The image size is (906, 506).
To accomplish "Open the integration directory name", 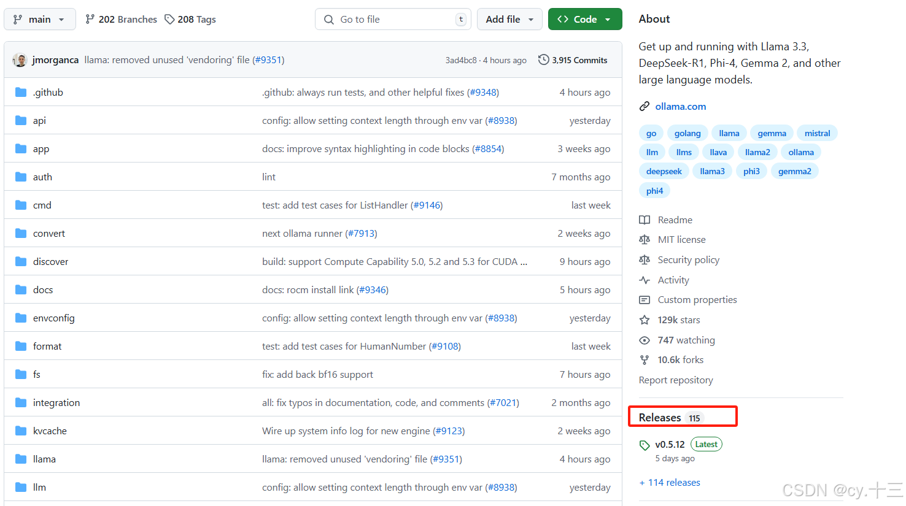I will pyautogui.click(x=56, y=403).
